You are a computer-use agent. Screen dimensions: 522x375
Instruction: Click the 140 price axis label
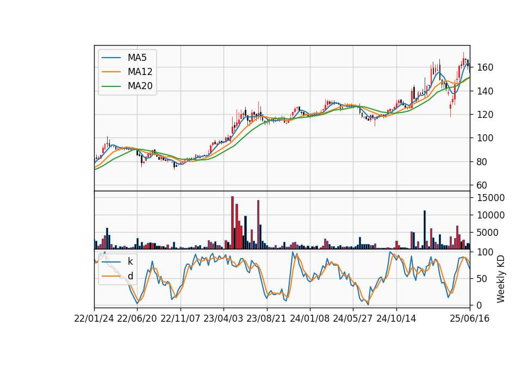(x=485, y=91)
